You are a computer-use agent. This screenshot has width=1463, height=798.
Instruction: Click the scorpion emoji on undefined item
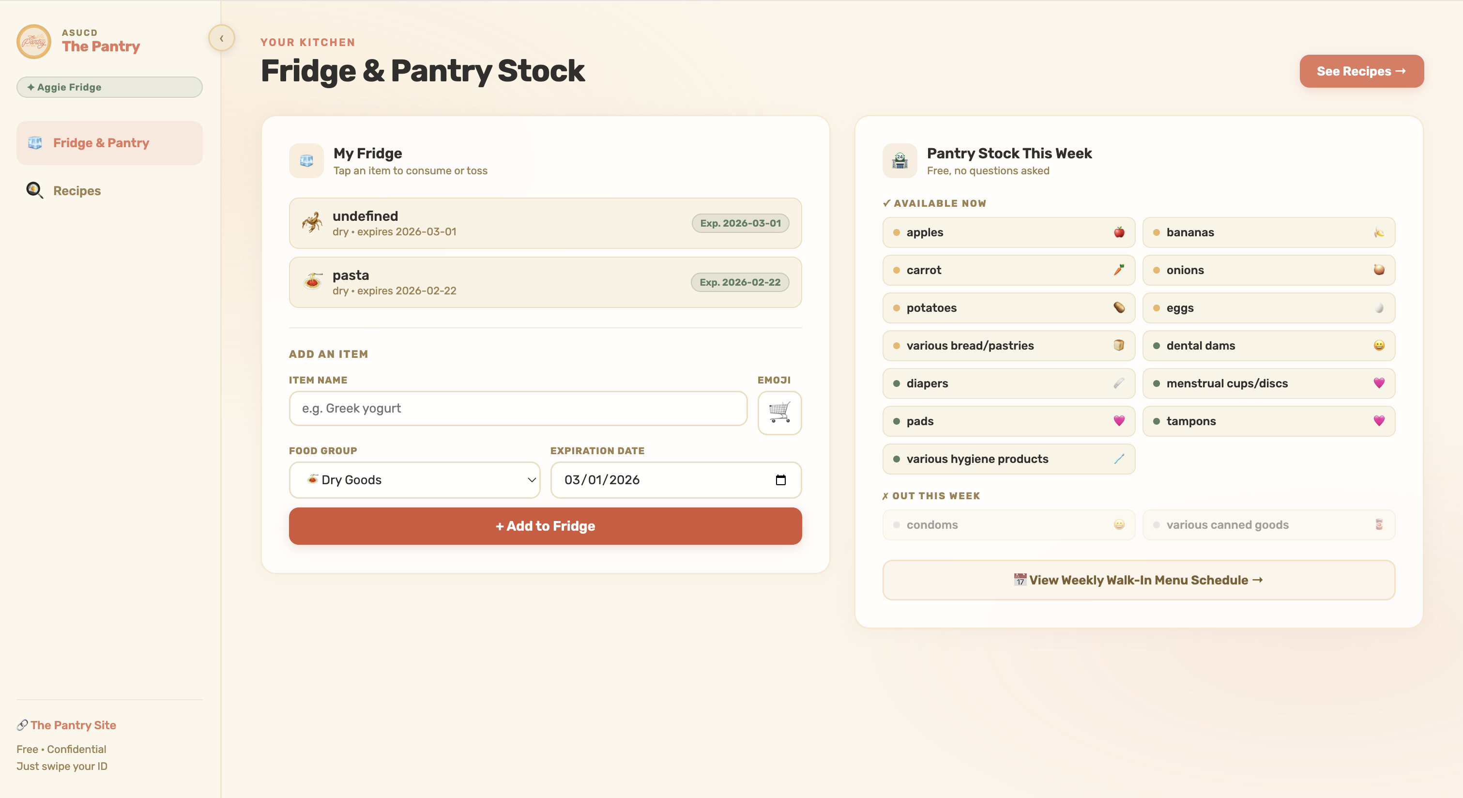coord(312,223)
